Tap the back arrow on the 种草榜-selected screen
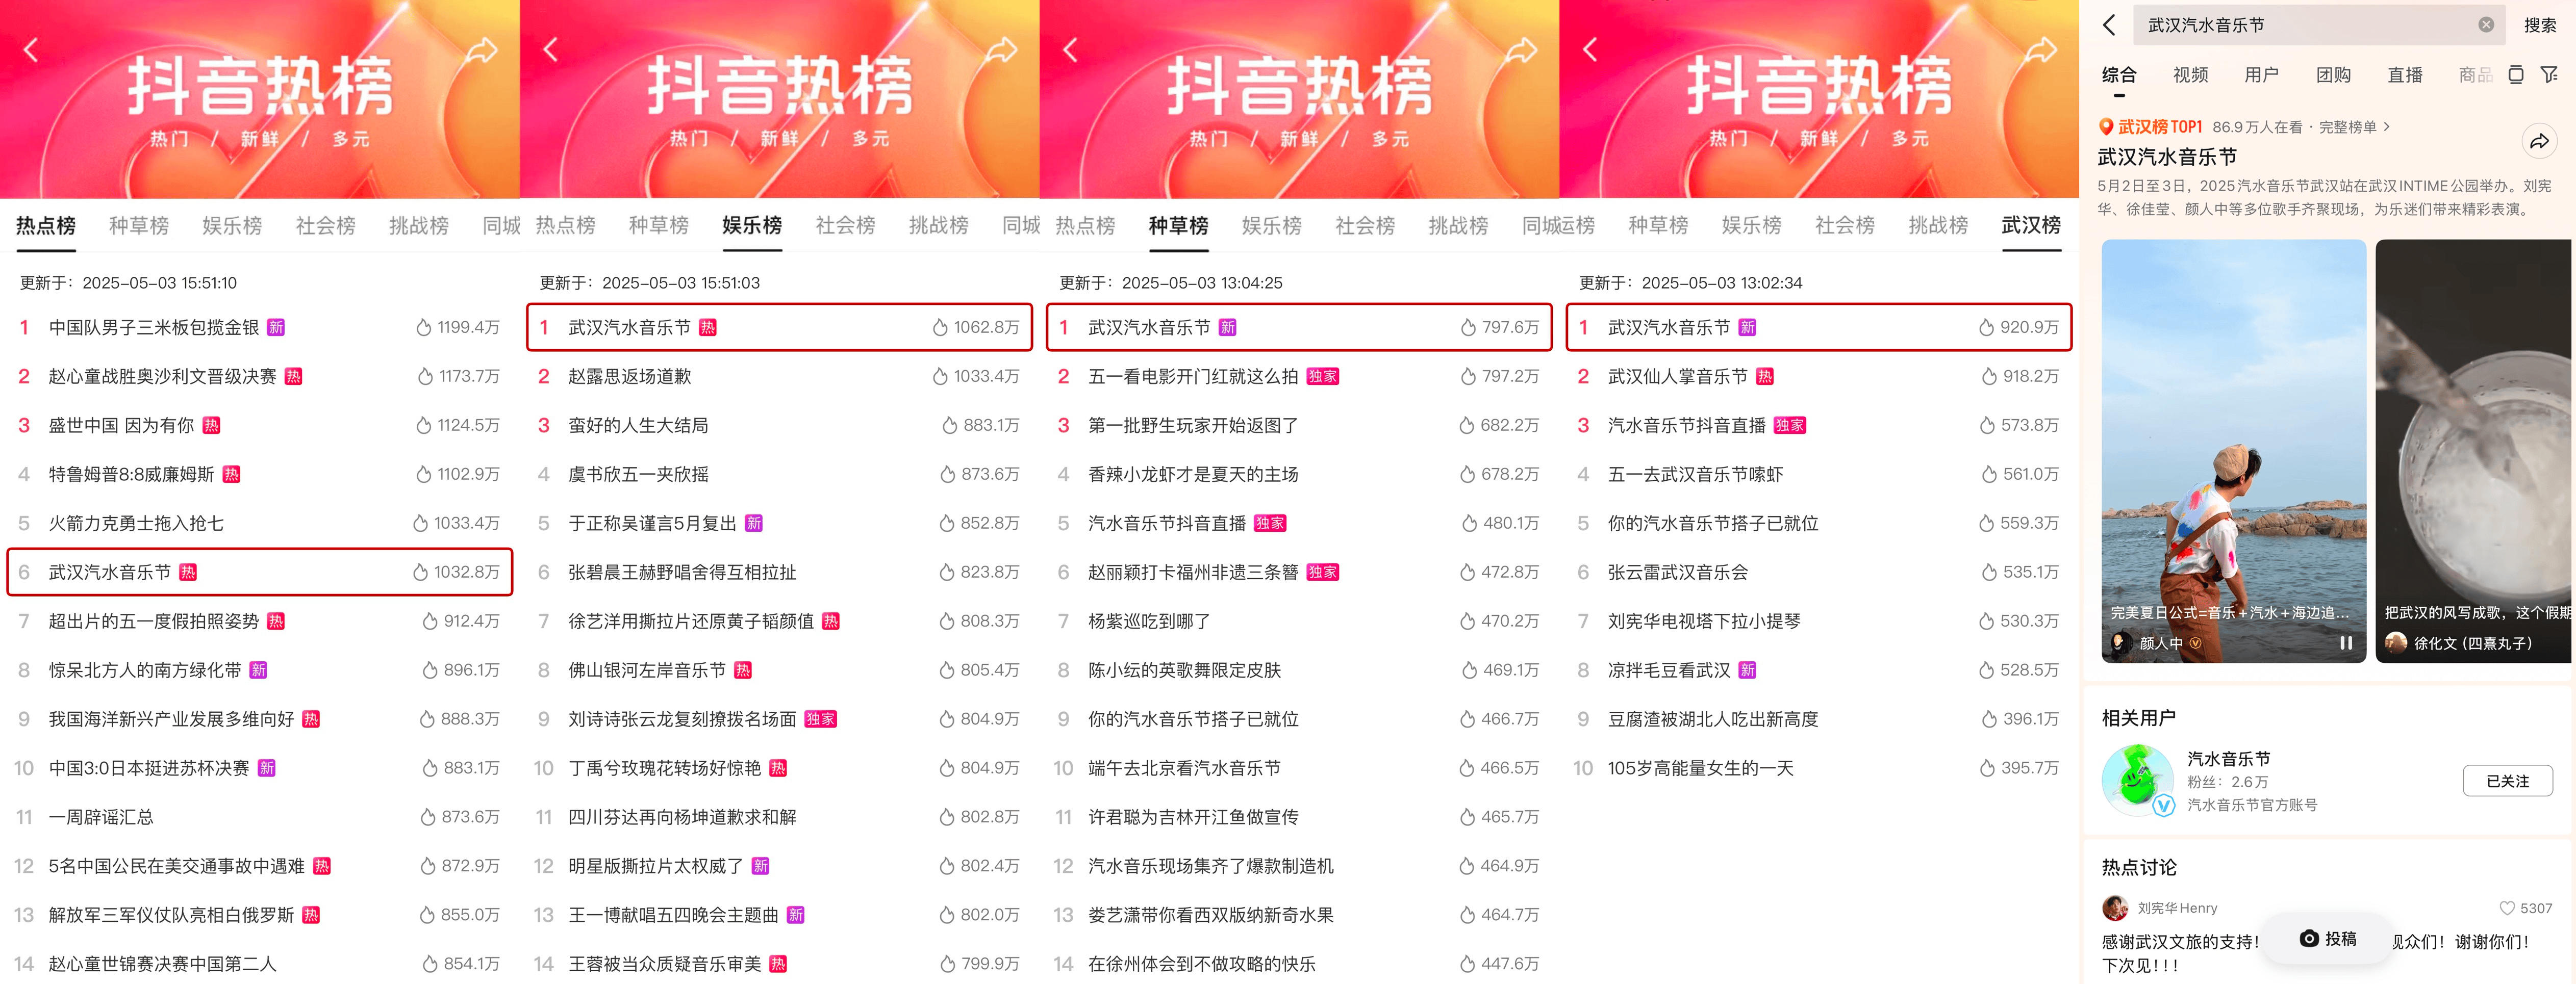This screenshot has width=2576, height=984. pos(1071,50)
